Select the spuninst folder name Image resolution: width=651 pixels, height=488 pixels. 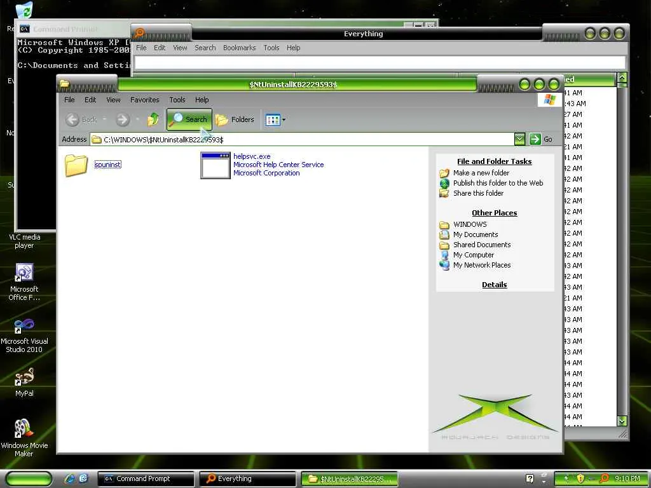pos(108,165)
